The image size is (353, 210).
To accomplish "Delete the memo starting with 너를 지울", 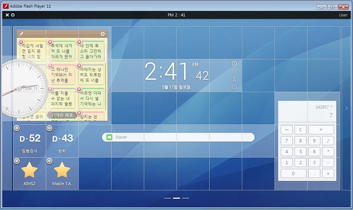I will (50, 89).
